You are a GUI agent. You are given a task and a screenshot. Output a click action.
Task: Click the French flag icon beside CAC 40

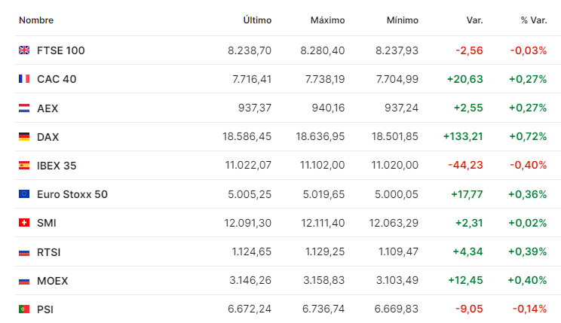[24, 78]
